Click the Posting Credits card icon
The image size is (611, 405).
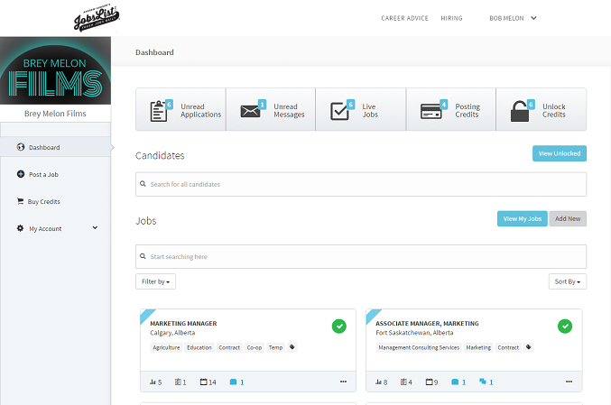431,111
